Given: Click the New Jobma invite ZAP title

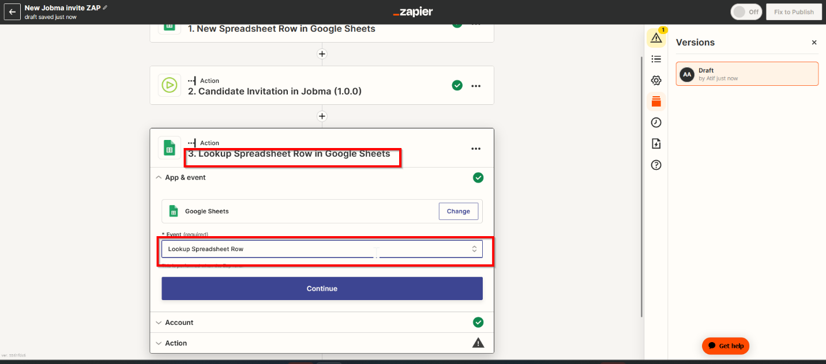Looking at the screenshot, I should click(x=62, y=7).
